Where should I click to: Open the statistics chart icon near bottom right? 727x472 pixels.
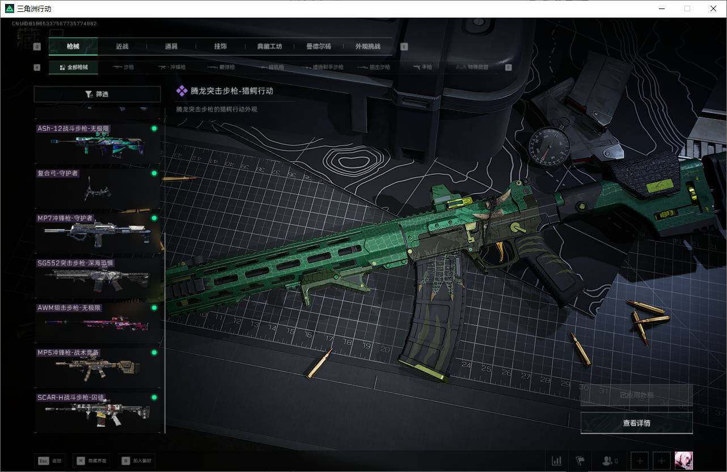pos(556,461)
